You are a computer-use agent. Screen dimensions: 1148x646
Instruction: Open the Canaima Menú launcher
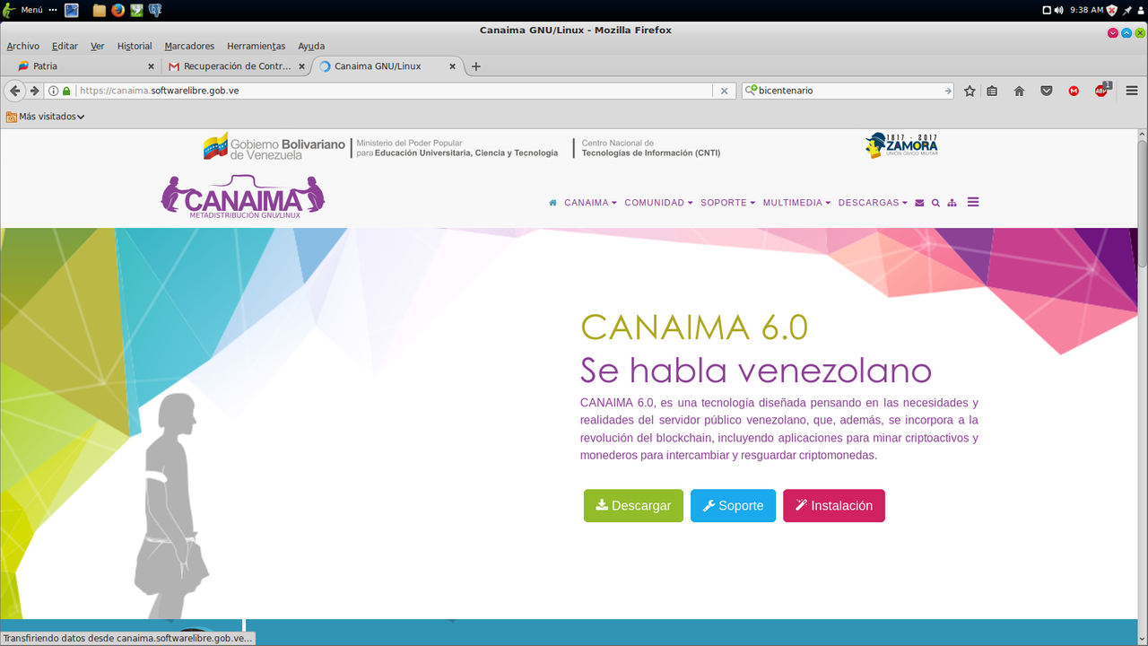coord(24,10)
